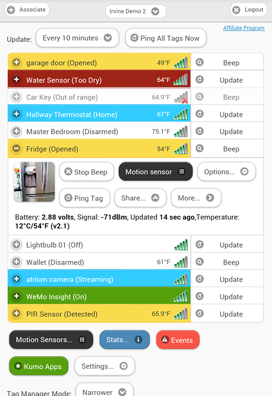Viewport: 272px width, 396px height.
Task: Click the Logout X icon
Action: 236,10
